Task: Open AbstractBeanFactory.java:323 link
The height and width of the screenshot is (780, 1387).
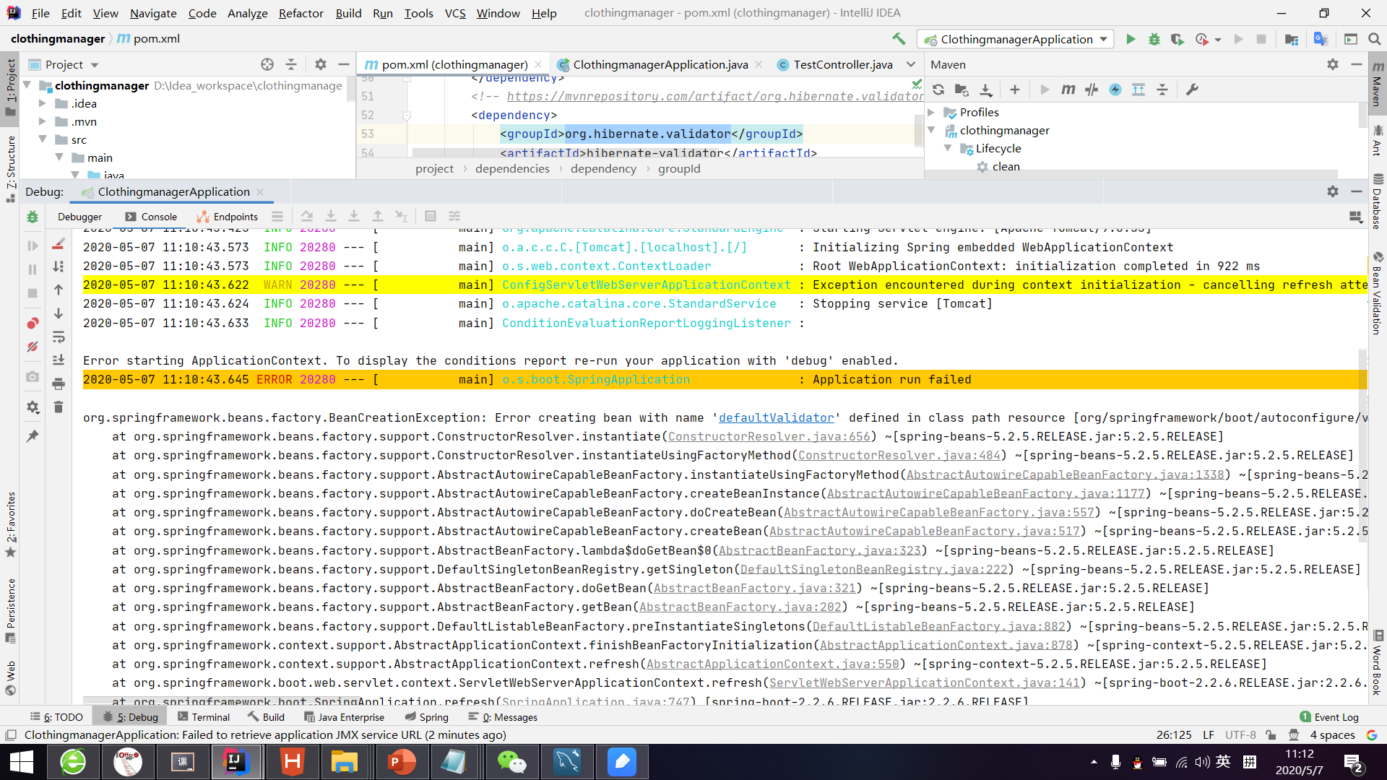Action: [820, 550]
